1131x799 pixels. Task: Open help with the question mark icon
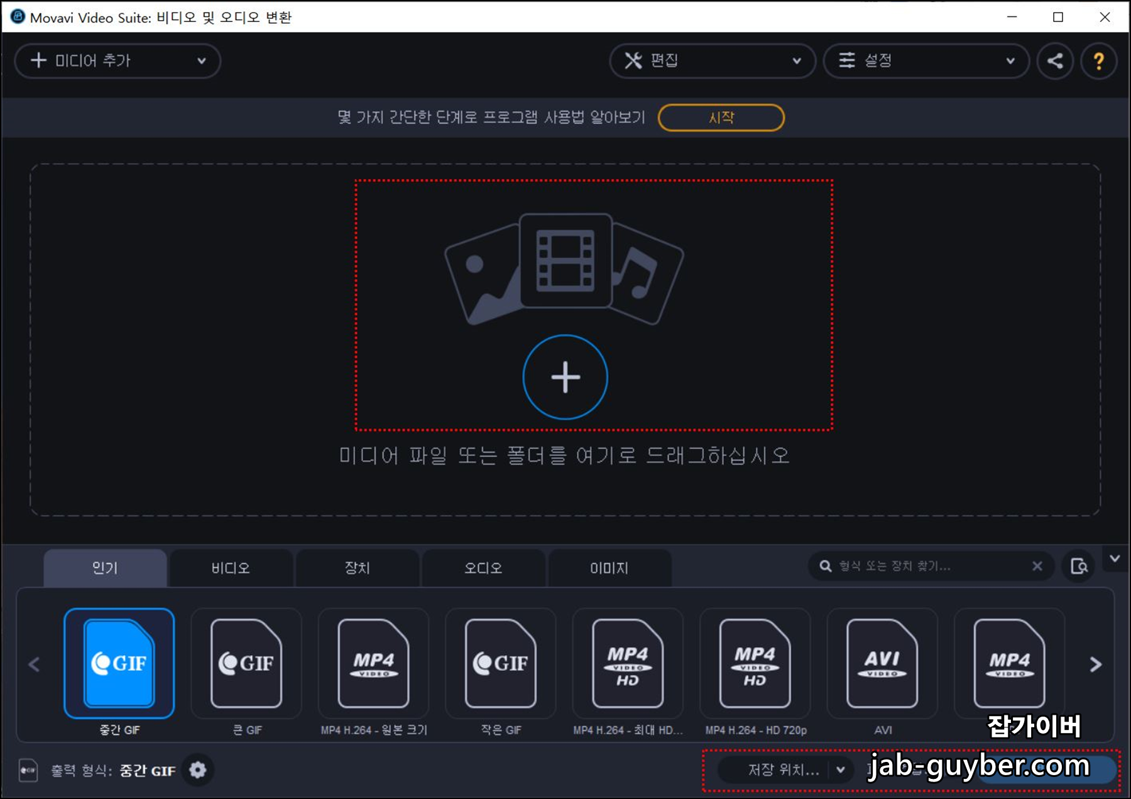[x=1098, y=61]
